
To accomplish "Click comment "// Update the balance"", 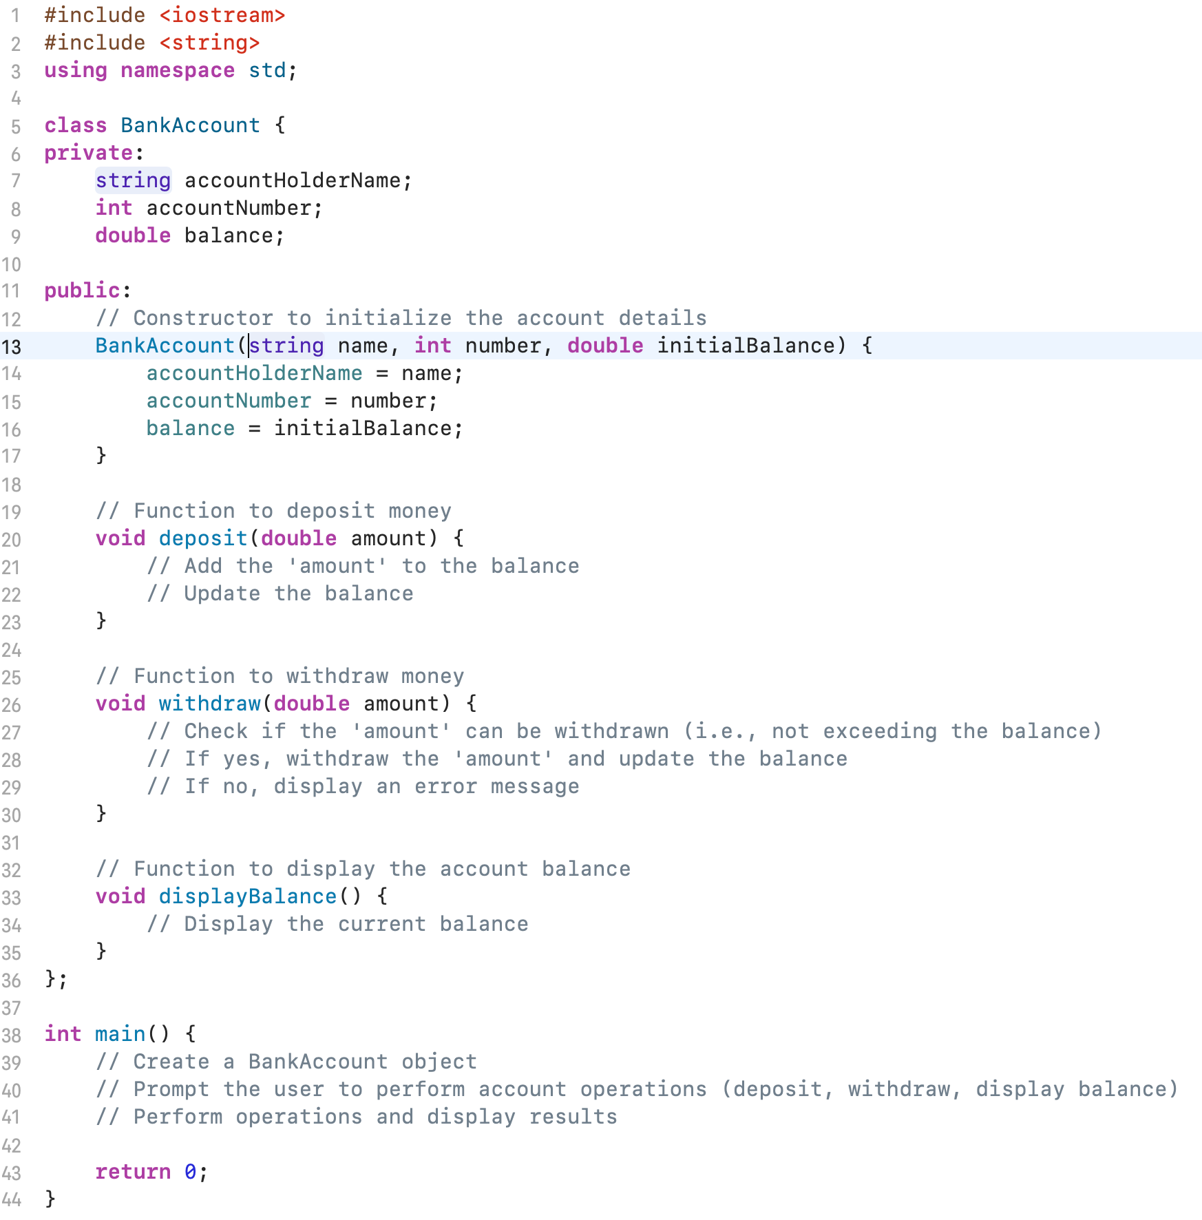I will (x=280, y=593).
